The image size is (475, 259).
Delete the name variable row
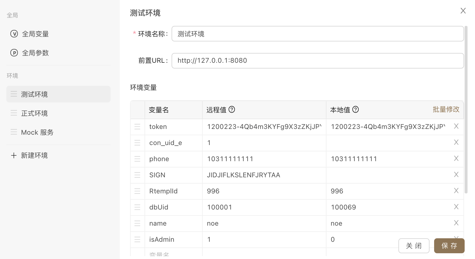tap(456, 223)
